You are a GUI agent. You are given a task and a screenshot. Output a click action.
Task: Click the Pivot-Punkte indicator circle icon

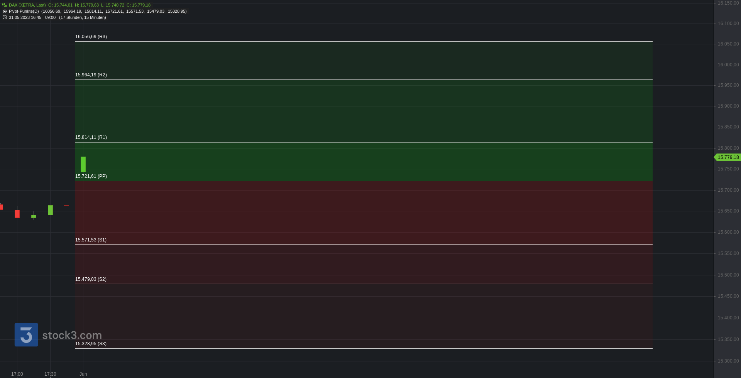[x=5, y=12]
